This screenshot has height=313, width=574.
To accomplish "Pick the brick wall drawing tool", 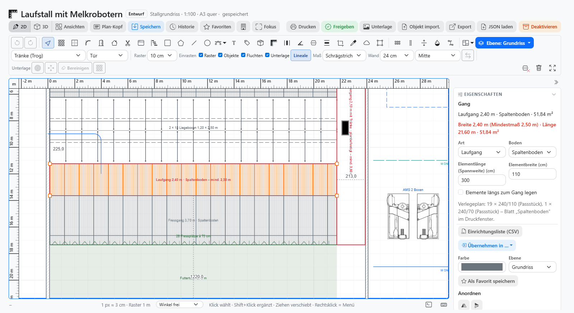I will click(x=61, y=43).
